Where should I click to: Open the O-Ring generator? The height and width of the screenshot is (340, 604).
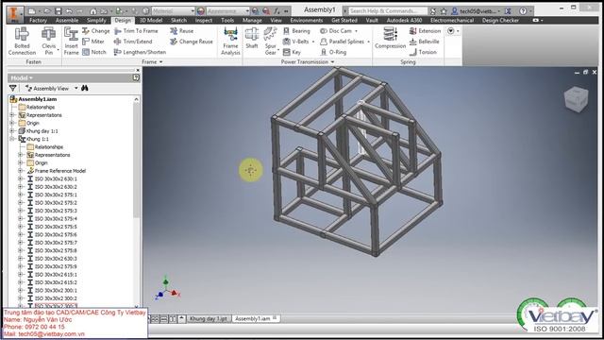(333, 52)
